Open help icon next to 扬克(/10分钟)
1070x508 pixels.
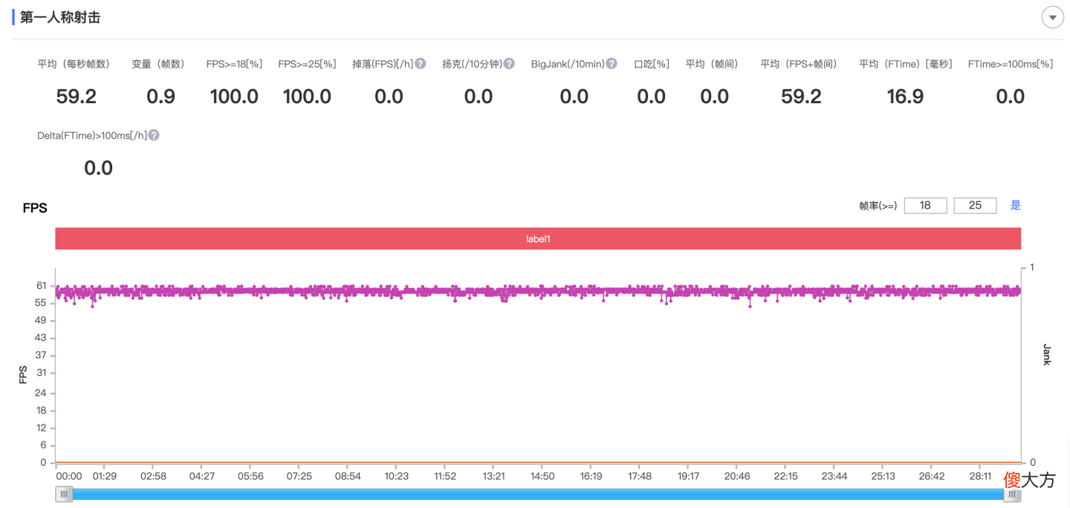pyautogui.click(x=509, y=64)
